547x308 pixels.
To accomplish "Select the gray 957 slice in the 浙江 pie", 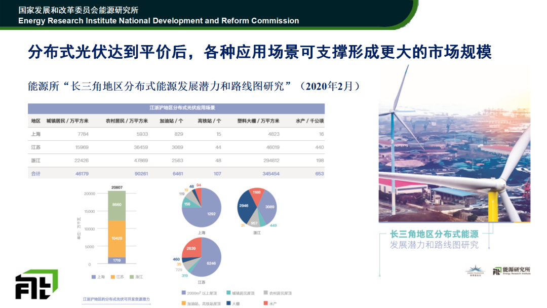I will point(254,220).
